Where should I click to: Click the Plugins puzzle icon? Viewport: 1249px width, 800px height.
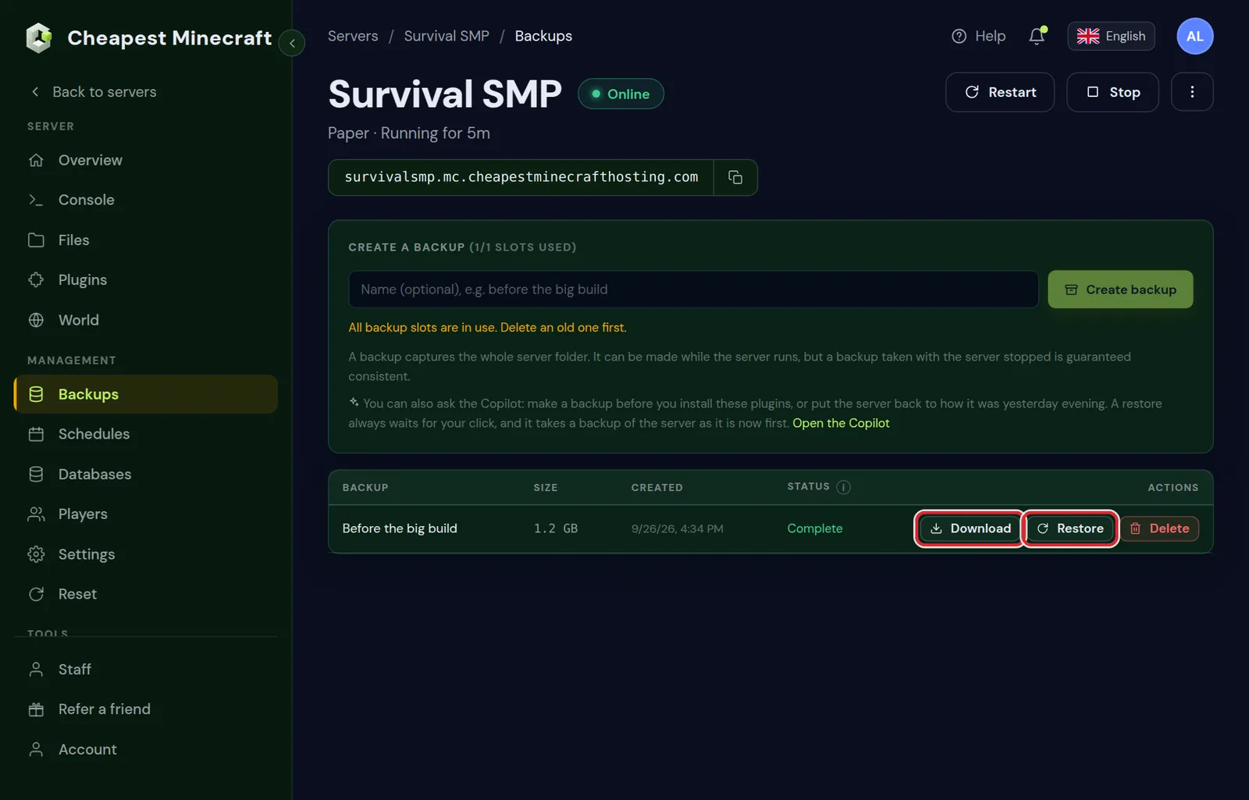[x=36, y=280]
